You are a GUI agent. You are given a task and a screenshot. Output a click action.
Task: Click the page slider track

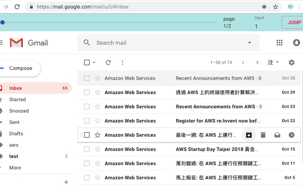pyautogui.click(x=109, y=22)
